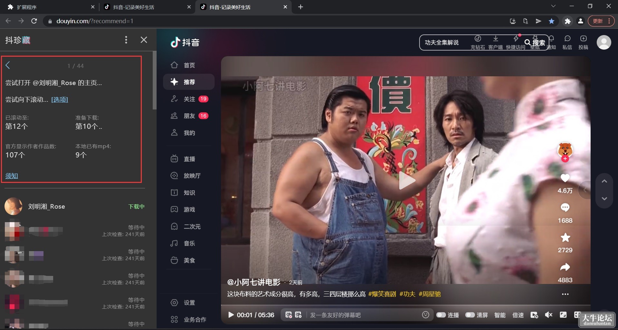The width and height of the screenshot is (618, 330).
Task: Click the back chevron in 抖珍藏 panel
Action: [8, 65]
